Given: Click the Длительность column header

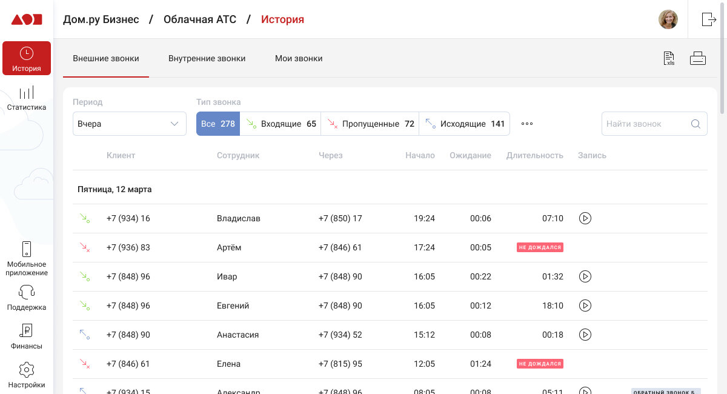Looking at the screenshot, I should 535,155.
